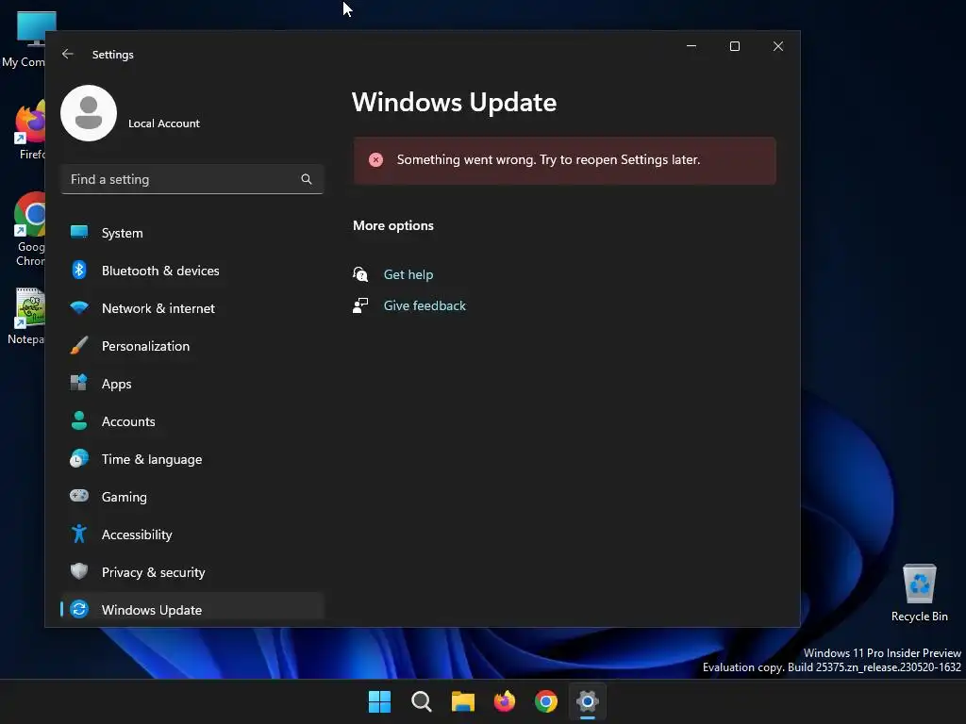Click the Wi-Fi icon for Network & internet
966x724 pixels.
click(x=79, y=307)
